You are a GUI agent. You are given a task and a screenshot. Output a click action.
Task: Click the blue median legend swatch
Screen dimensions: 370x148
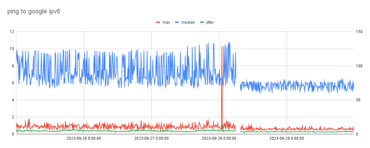coord(178,22)
